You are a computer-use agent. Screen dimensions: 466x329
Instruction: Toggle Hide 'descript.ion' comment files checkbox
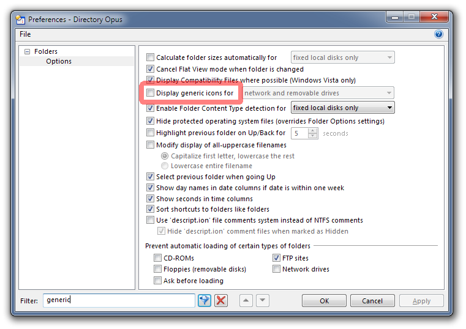point(161,231)
